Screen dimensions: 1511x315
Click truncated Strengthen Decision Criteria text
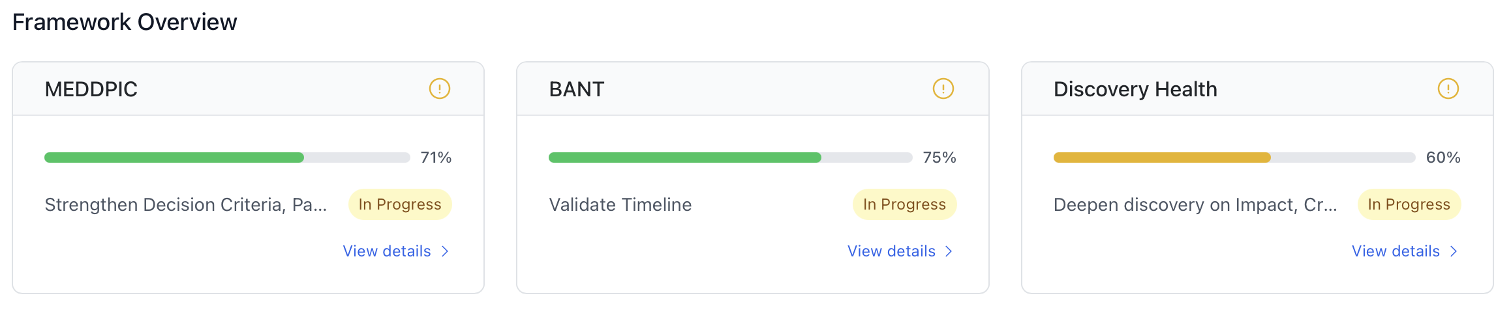(x=185, y=205)
